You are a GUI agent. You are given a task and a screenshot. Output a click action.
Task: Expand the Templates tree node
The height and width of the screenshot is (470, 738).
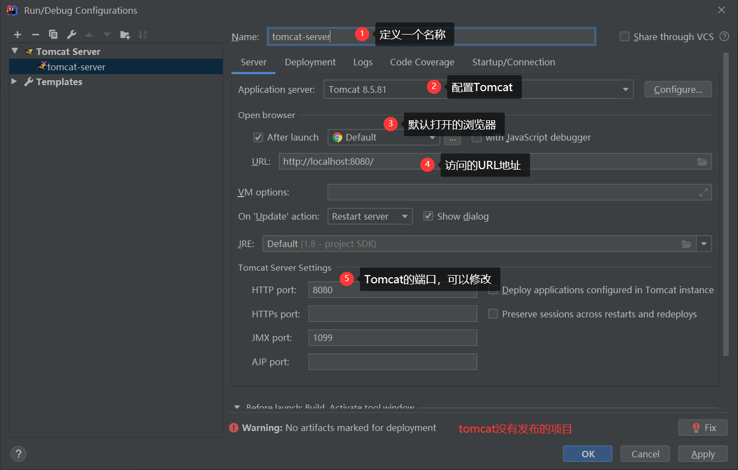click(15, 82)
